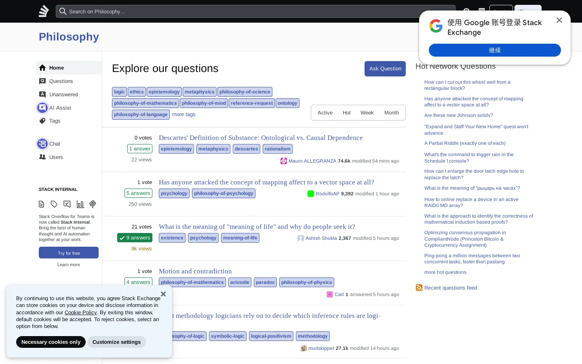Click Mauro ALLEGRANZA's avatar
The height and width of the screenshot is (364, 582).
(284, 161)
